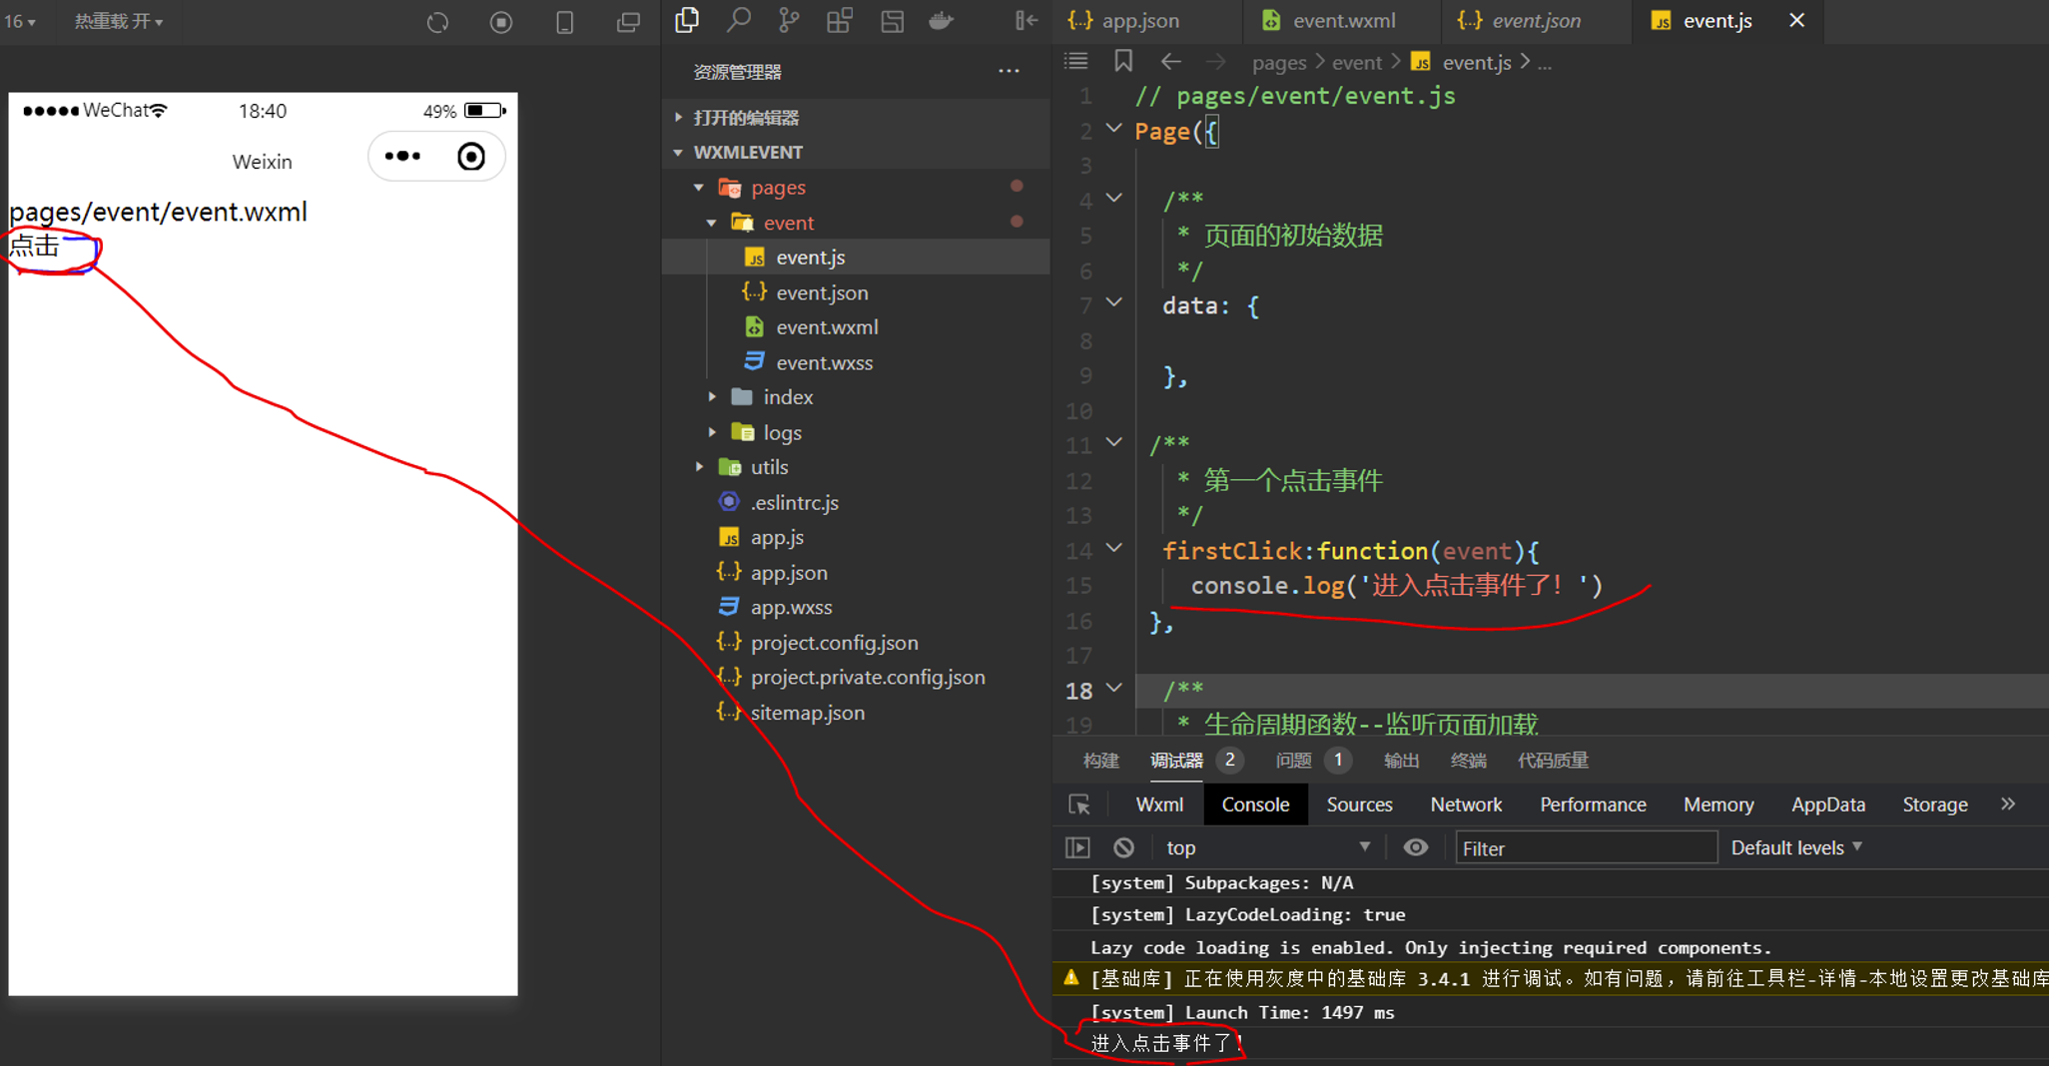This screenshot has width=2049, height=1066.
Task: Click the element inspector picker icon
Action: (1079, 804)
